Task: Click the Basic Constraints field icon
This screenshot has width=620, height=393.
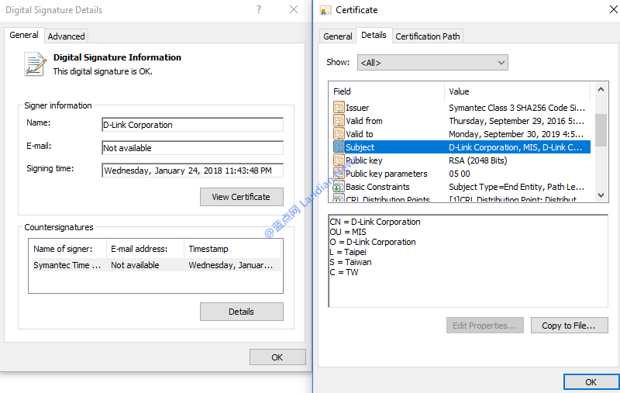Action: [339, 187]
